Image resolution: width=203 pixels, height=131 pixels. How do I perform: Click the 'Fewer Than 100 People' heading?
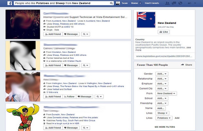(152, 65)
